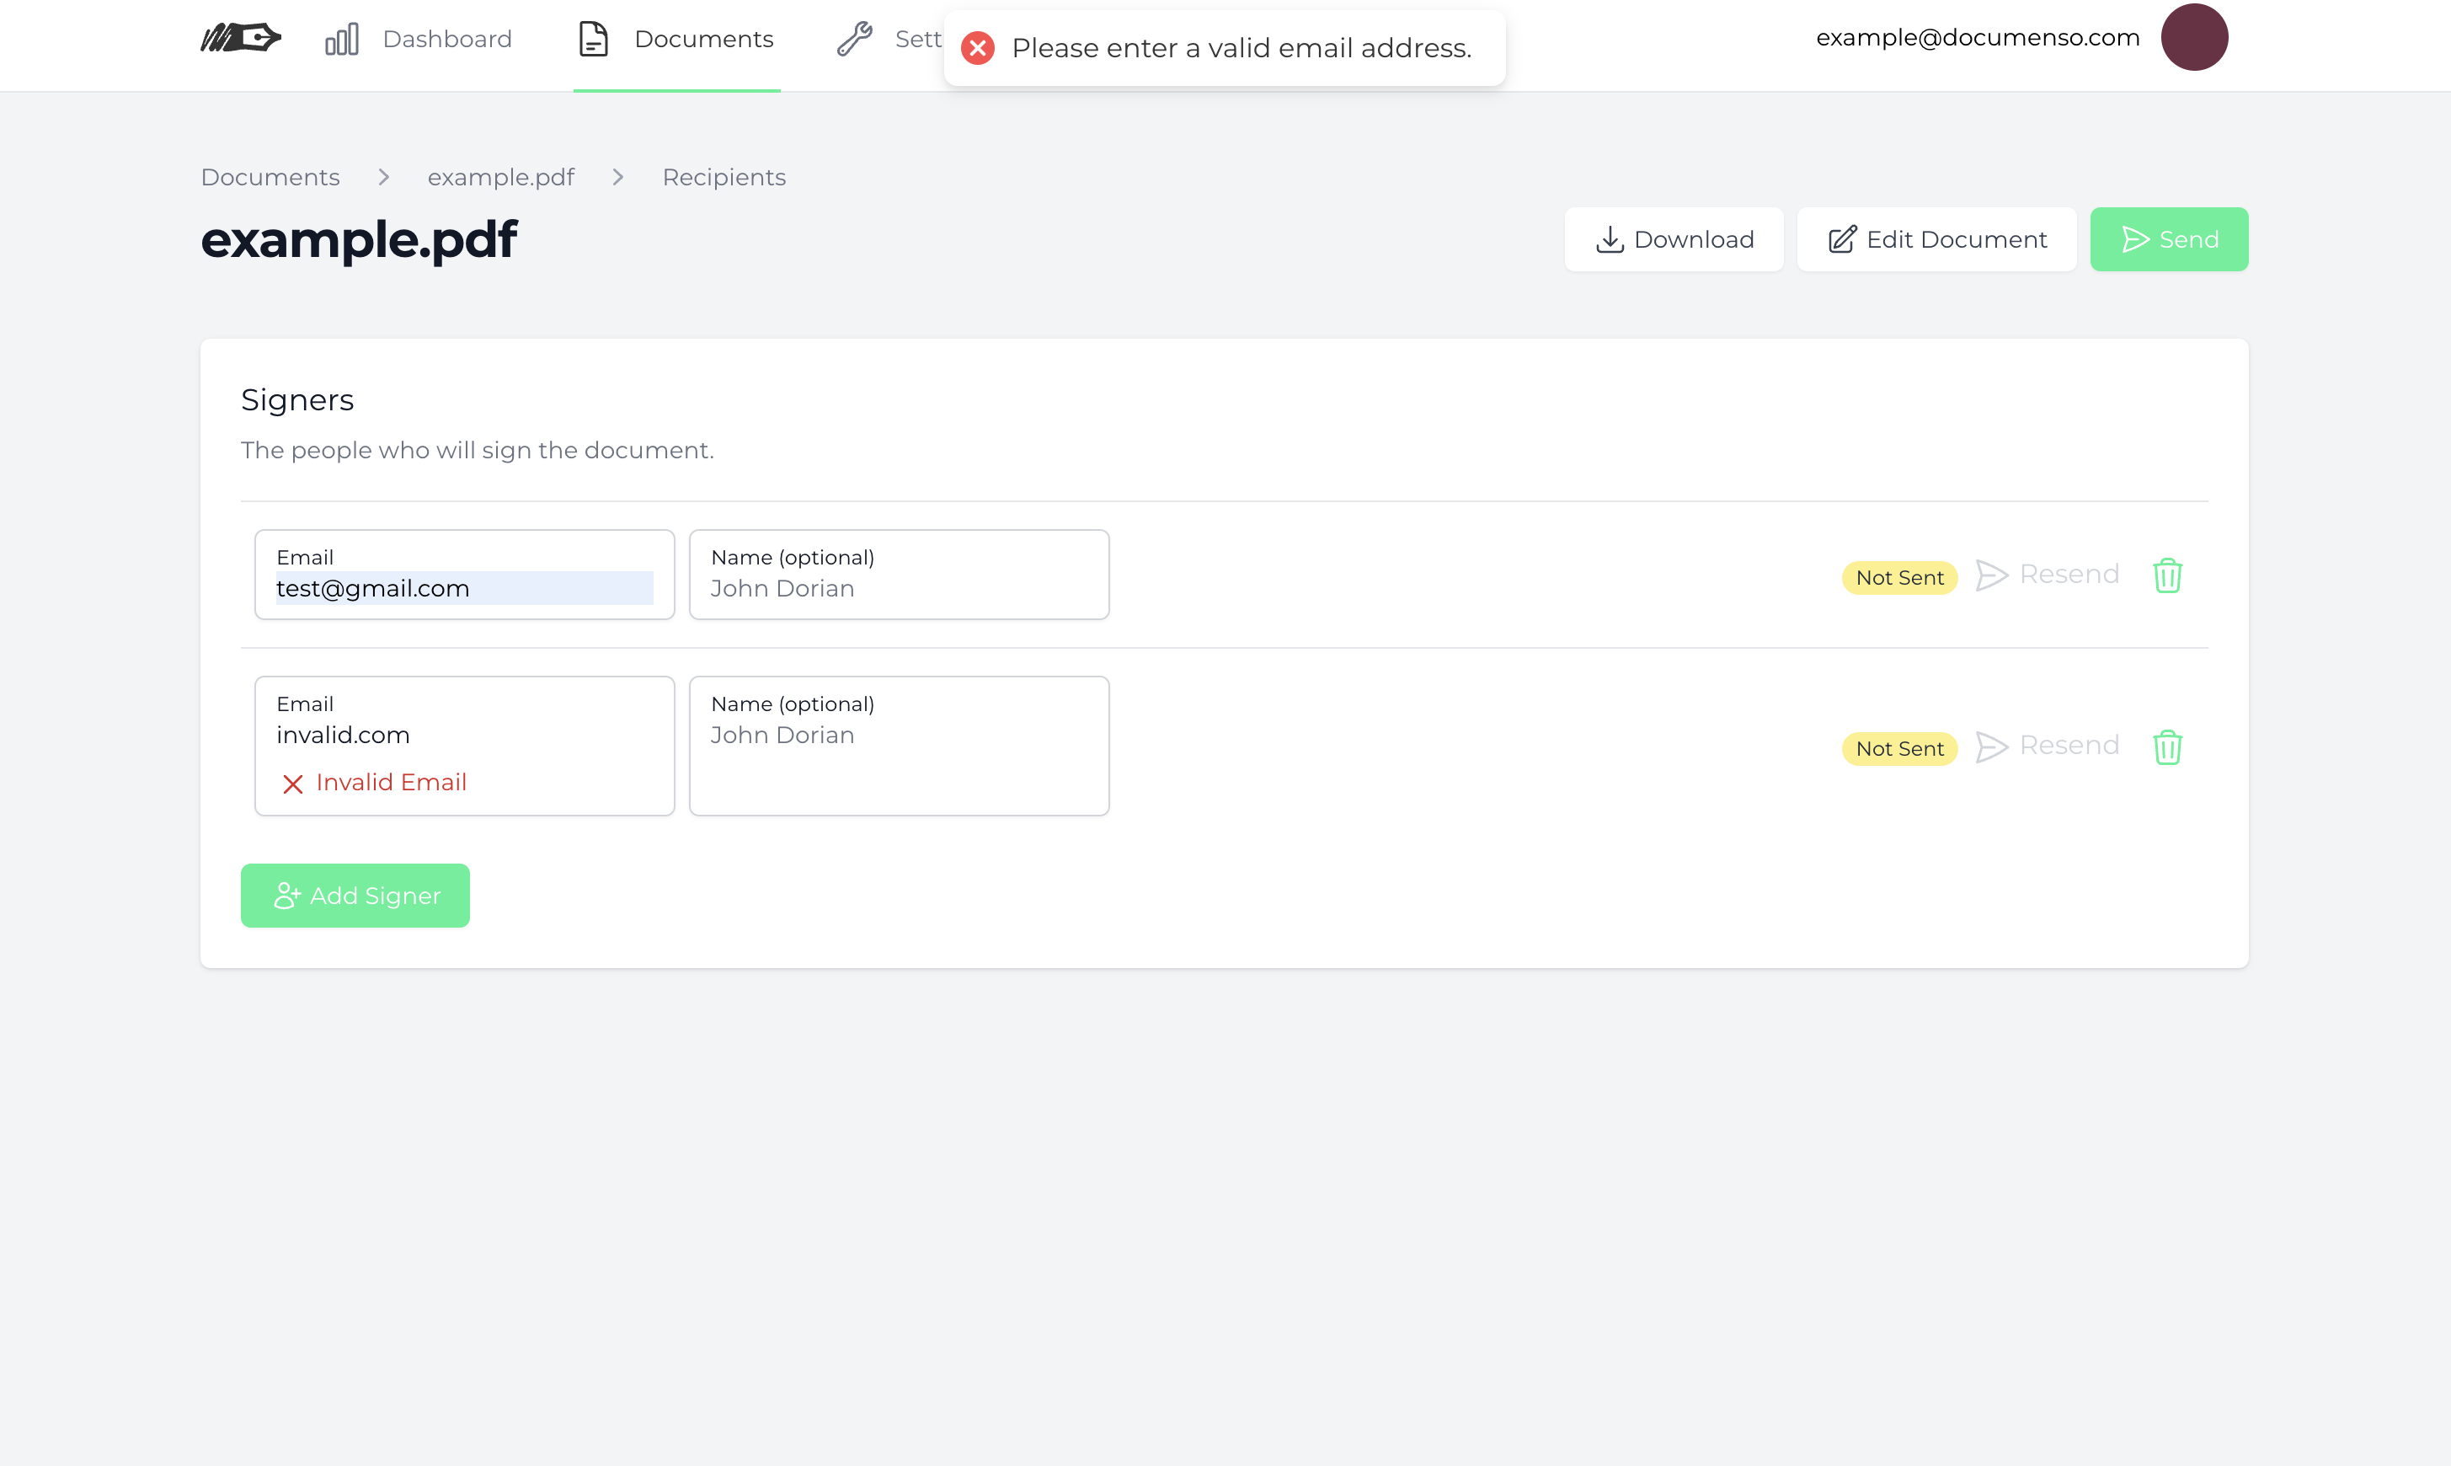Screen dimensions: 2451x1466
Task: Resend to the invalid.com signer
Action: (x=2048, y=746)
